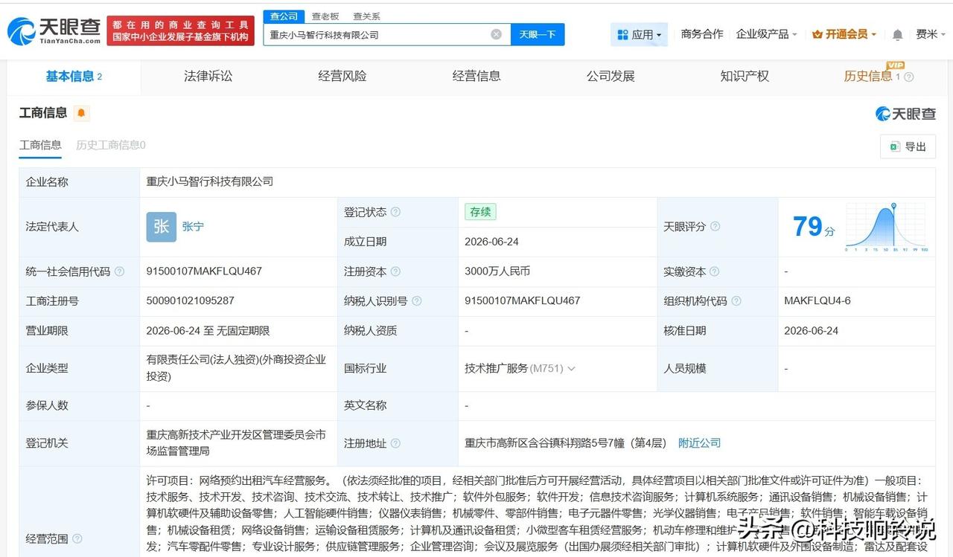Click the TianYanCha logo in header
Image resolution: width=953 pixels, height=557 pixels.
click(x=54, y=30)
